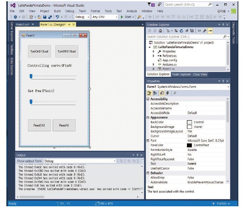Pin the Properties panel
Screen dimensions: 243x208
pyautogui.click(x=223, y=81)
